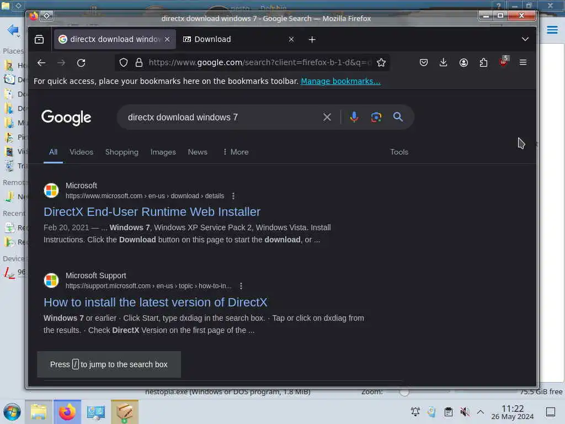Open the uBlock Origin extension icon
The width and height of the screenshot is (565, 424).
503,62
